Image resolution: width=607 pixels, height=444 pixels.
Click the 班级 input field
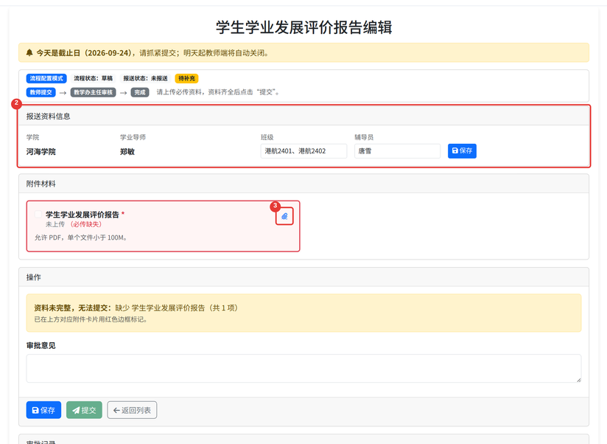point(303,151)
